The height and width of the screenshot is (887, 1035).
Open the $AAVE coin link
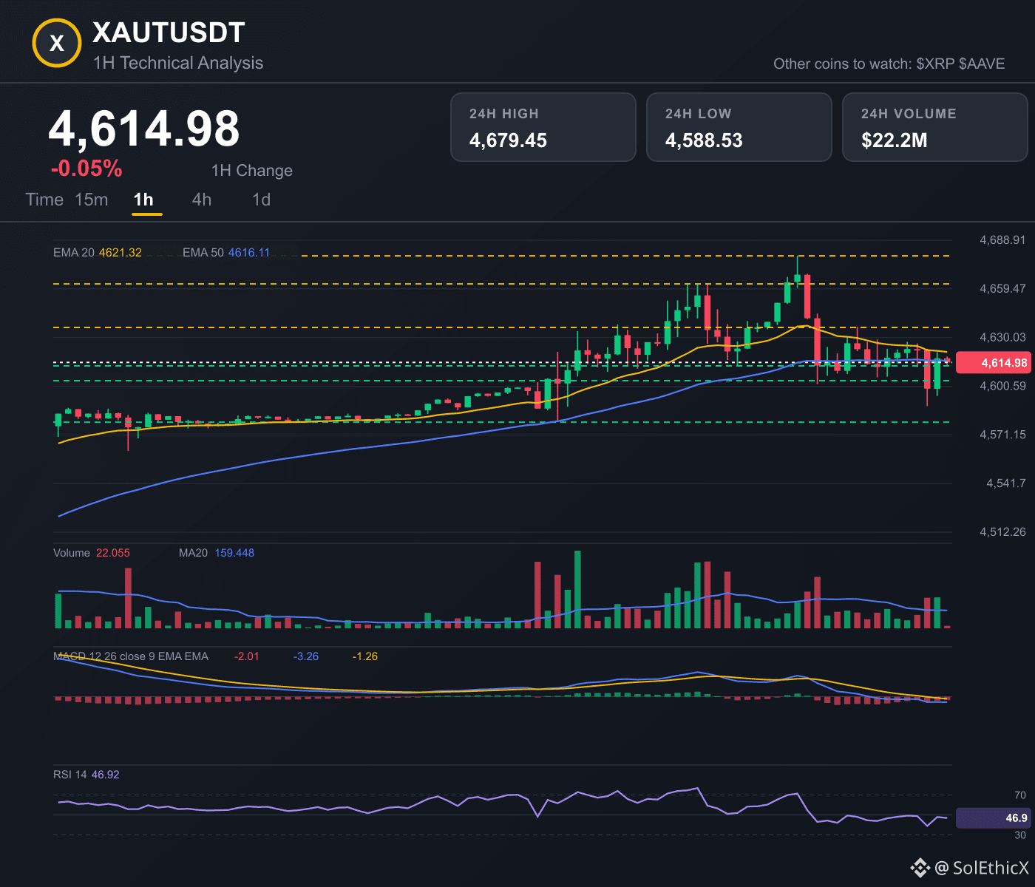982,64
